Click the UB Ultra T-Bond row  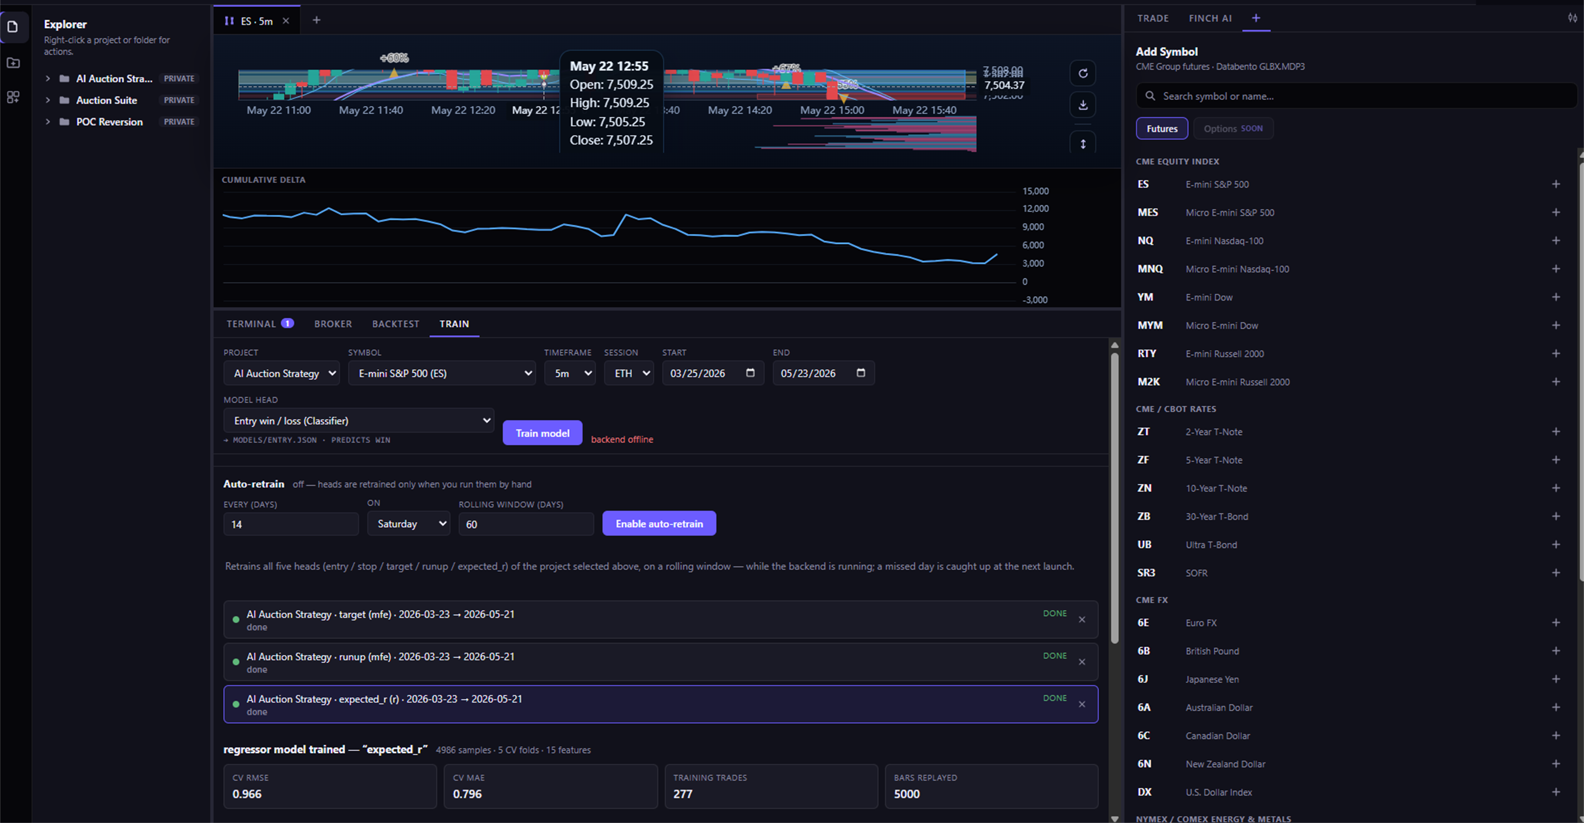(1350, 545)
